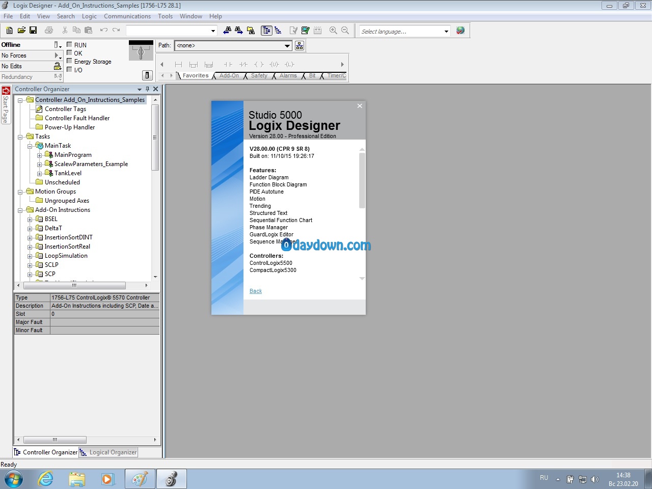
Task: Expand the MainProgram tree node
Action: [x=39, y=155]
